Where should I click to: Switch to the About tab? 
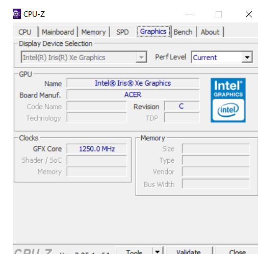coord(210,32)
